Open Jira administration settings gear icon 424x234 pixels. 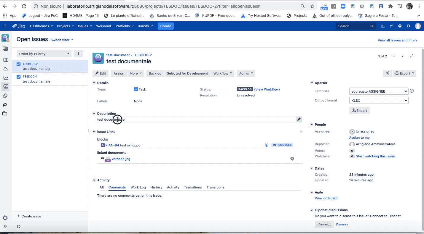pyautogui.click(x=408, y=26)
